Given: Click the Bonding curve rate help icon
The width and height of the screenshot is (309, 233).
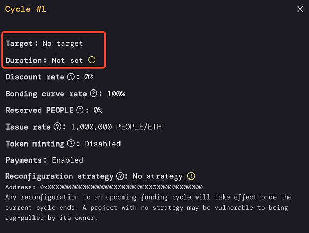Looking at the screenshot, I should click(x=93, y=93).
